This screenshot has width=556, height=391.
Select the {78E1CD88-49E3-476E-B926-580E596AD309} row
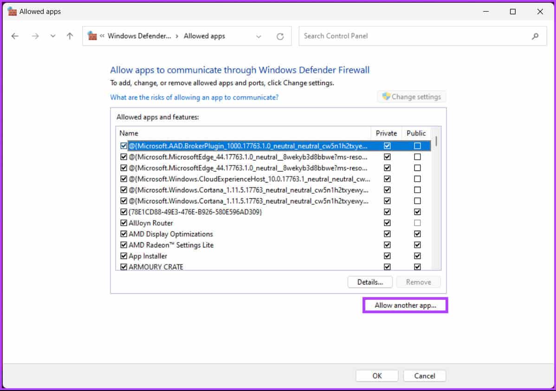coord(195,212)
